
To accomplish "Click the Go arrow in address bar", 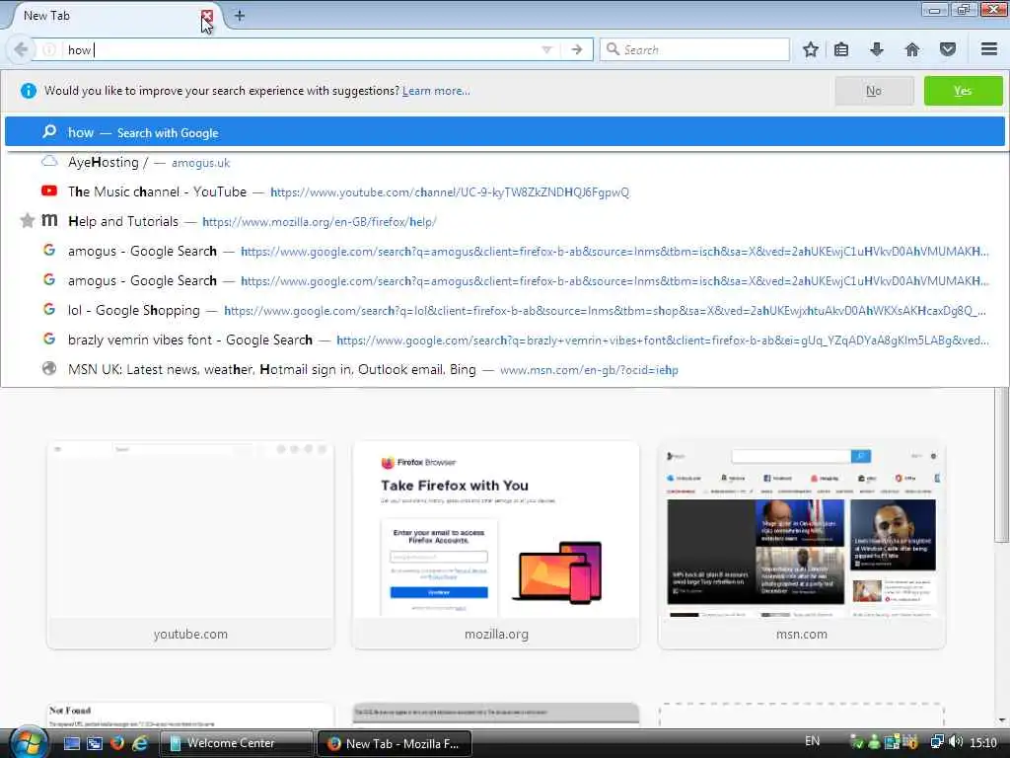I will (x=577, y=49).
